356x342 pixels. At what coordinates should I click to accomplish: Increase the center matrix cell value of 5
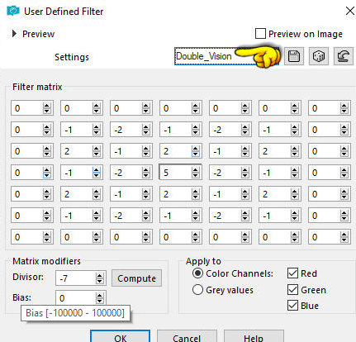[x=196, y=170]
